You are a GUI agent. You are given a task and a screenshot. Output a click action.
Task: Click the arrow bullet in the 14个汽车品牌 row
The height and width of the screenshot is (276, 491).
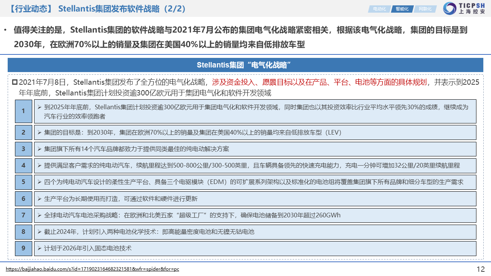coord(39,149)
